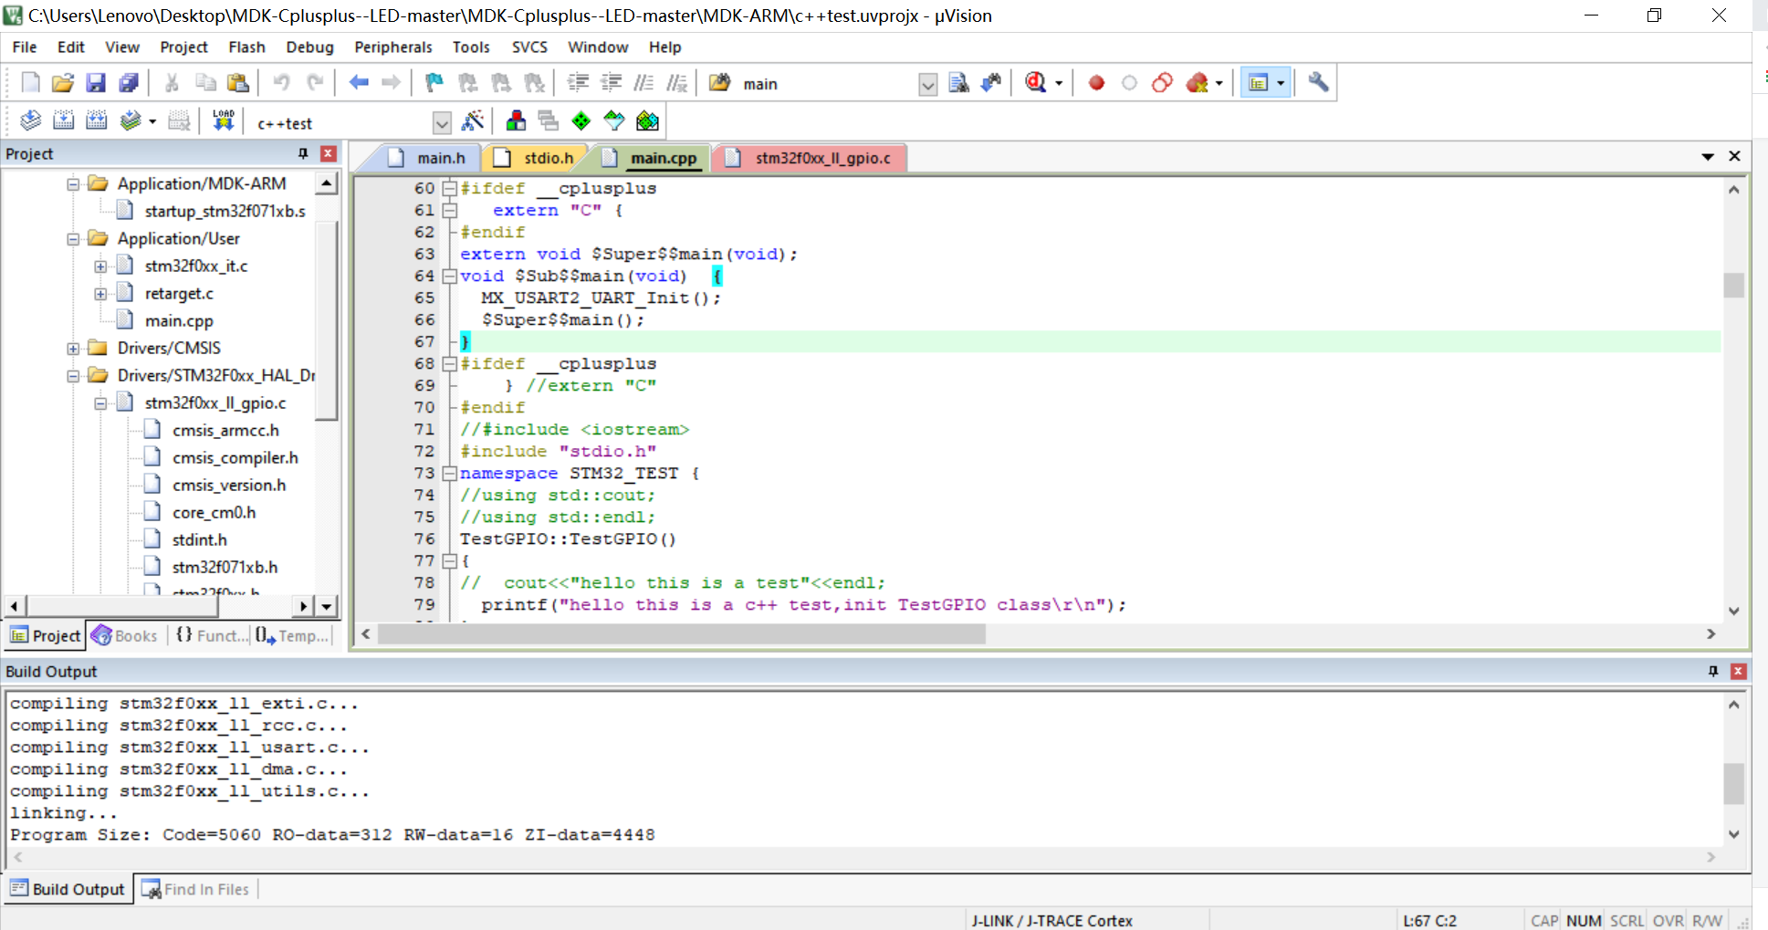Click the LOAD icon to download to flash

pos(223,120)
